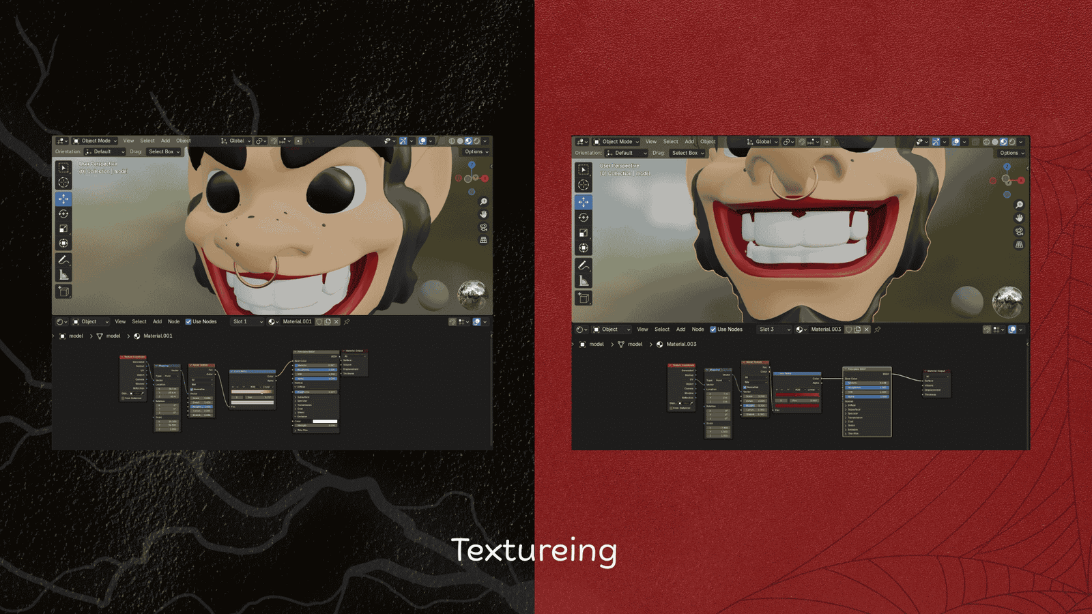Open the Slot 3 dropdown

point(774,330)
